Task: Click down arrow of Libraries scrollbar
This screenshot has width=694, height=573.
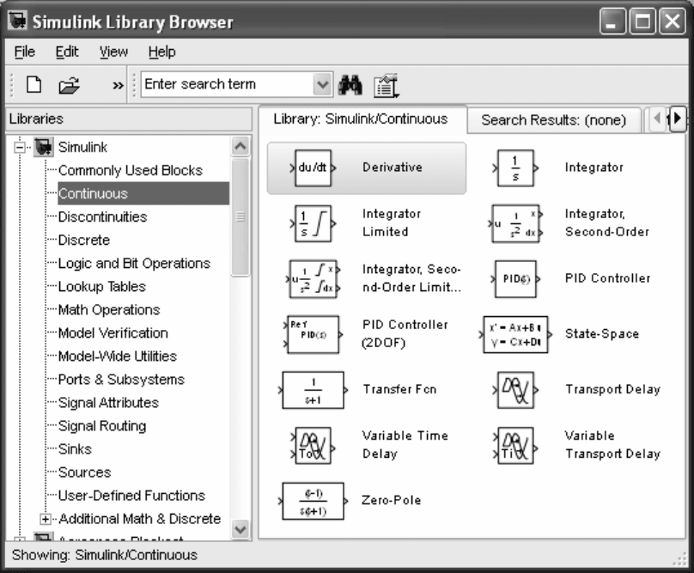Action: (x=240, y=529)
